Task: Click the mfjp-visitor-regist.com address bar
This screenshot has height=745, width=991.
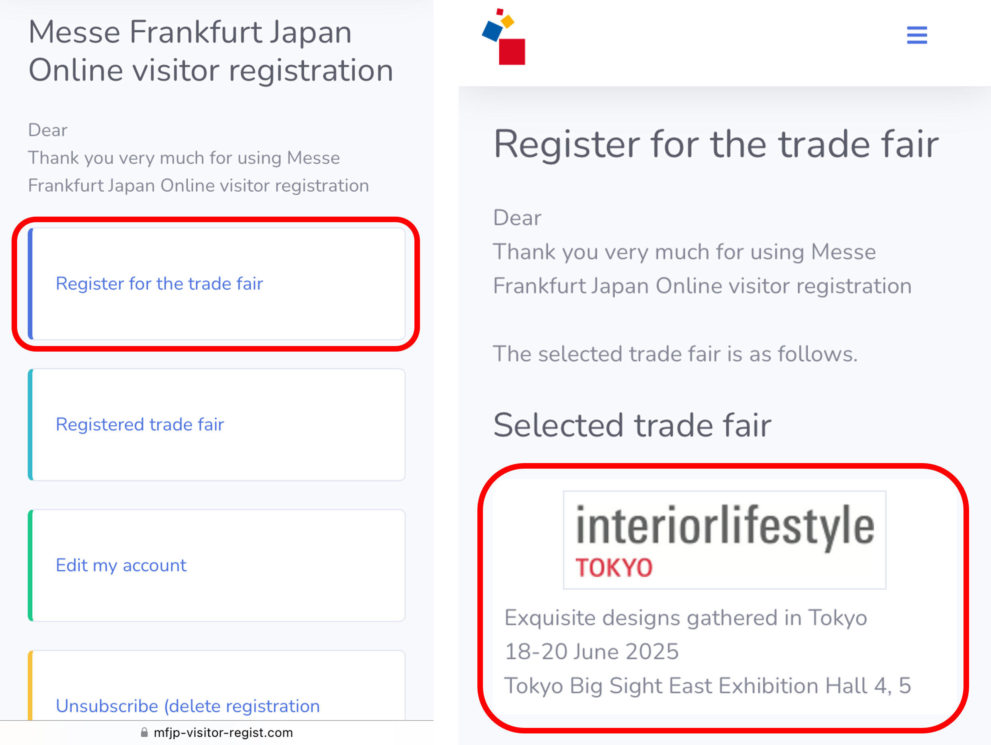Action: click(217, 733)
